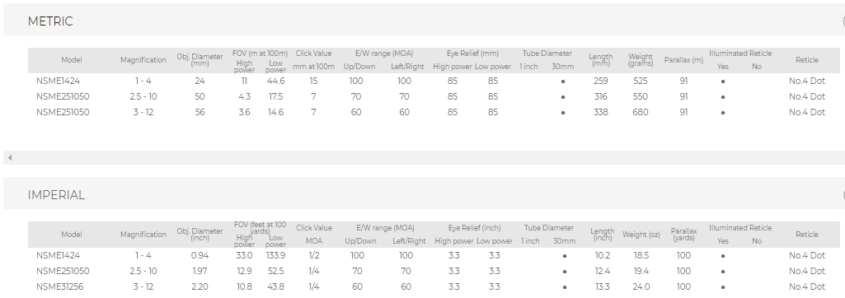845x298 pixels.
Task: Click the Weight (grams) column header
Action: [641, 60]
